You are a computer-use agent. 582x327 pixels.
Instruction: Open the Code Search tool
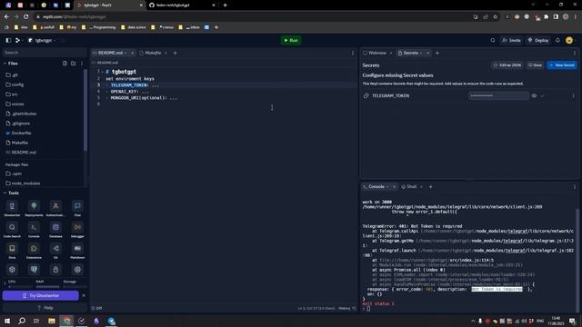(12, 227)
